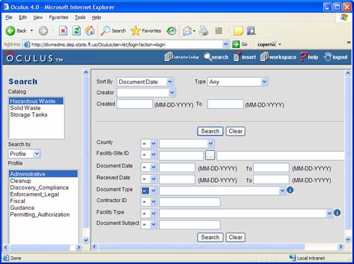Click right arrow of left panel scrollbar
Screen dimensions: 354x264
(78, 248)
